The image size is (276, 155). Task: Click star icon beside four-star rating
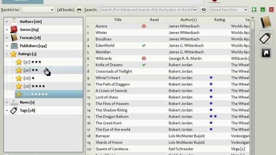click(19, 86)
